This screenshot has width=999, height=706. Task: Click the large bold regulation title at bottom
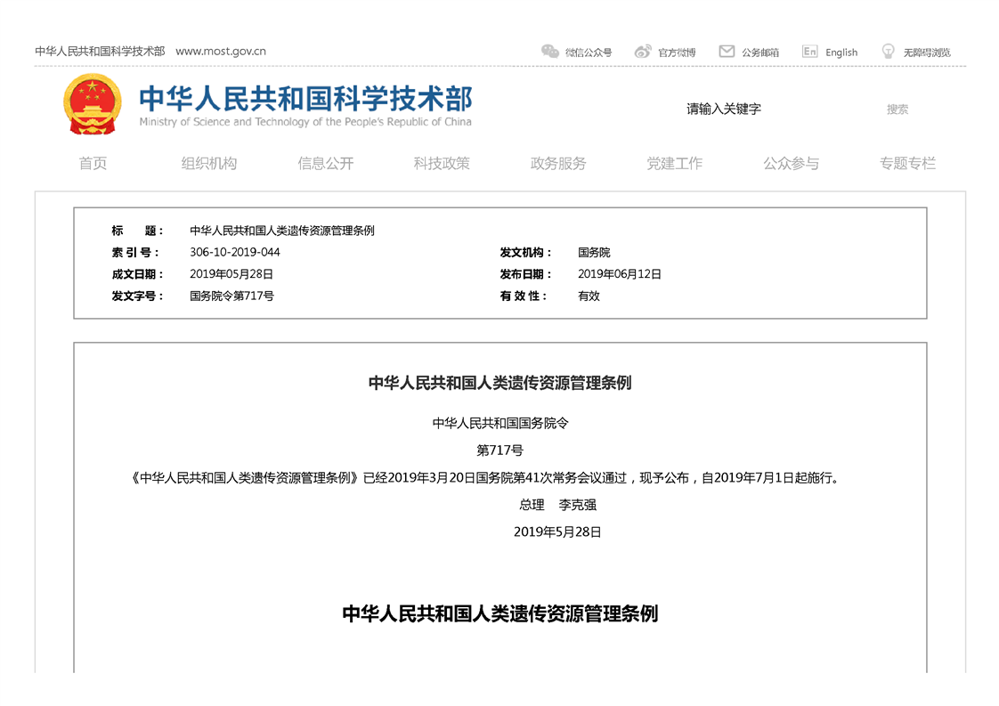(500, 613)
